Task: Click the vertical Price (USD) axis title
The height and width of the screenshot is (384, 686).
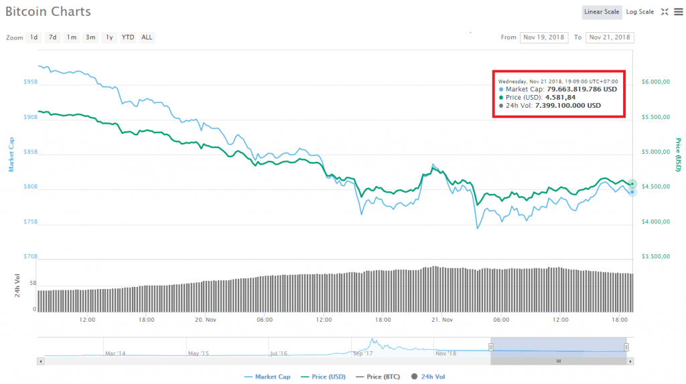Action: [678, 155]
